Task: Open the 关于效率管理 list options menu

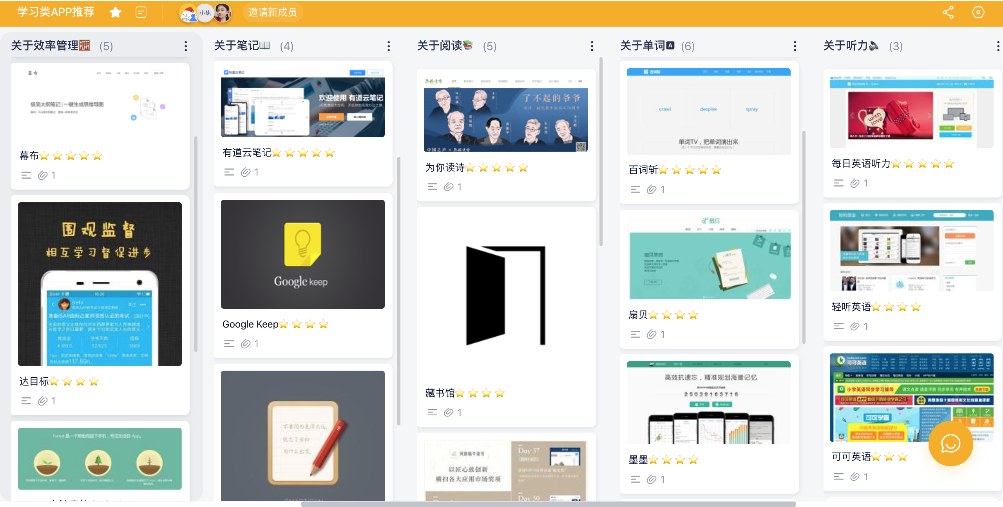Action: [x=186, y=46]
